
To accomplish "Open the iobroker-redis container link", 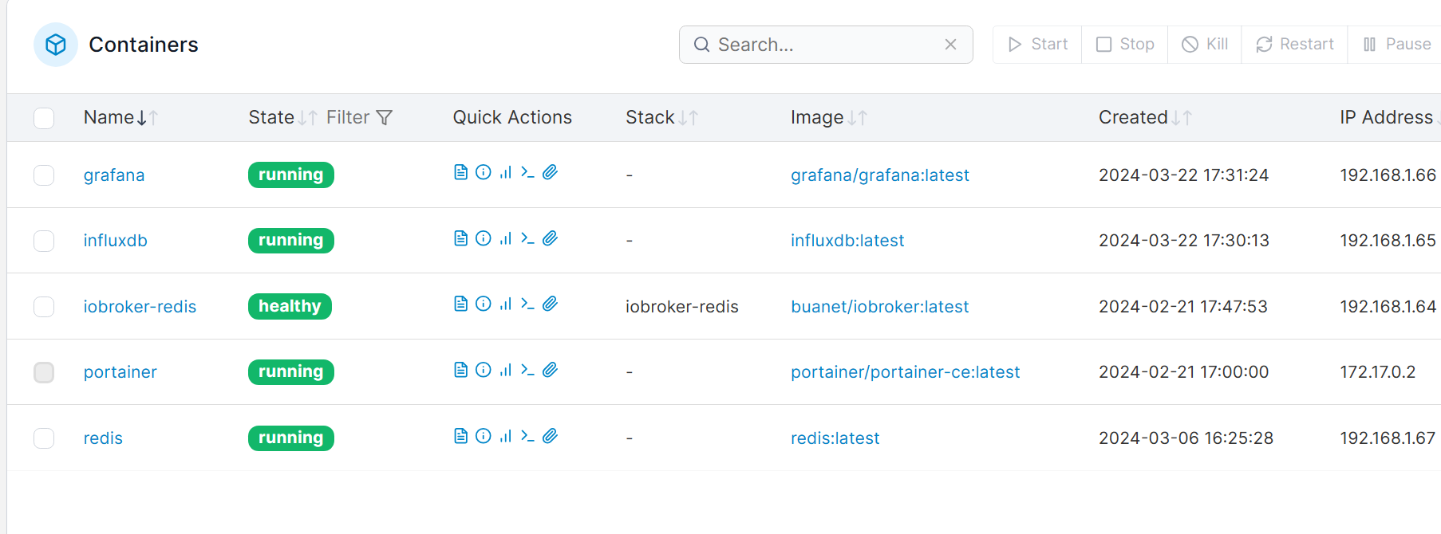I will tap(140, 307).
